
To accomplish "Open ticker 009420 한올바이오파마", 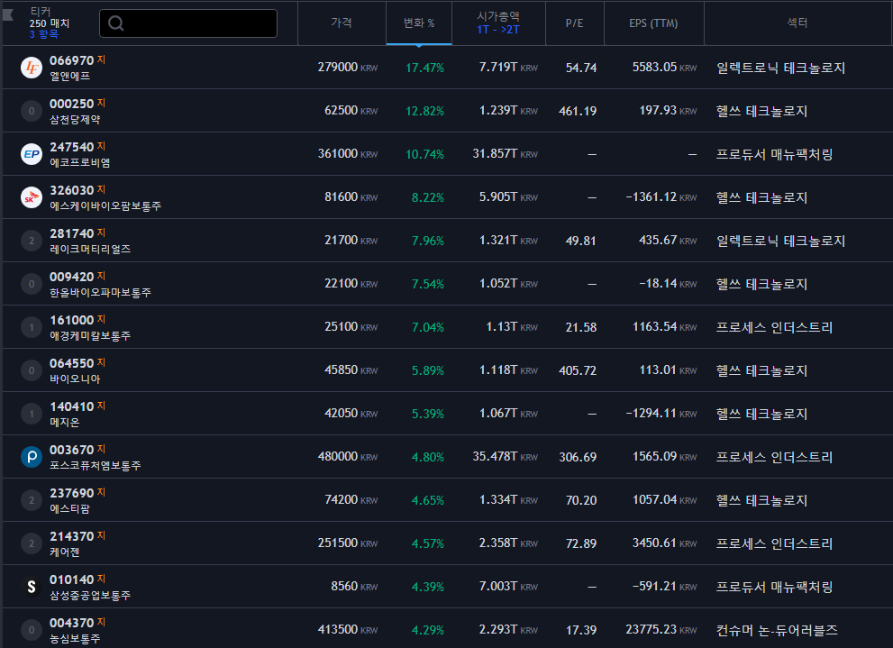I will 71,277.
